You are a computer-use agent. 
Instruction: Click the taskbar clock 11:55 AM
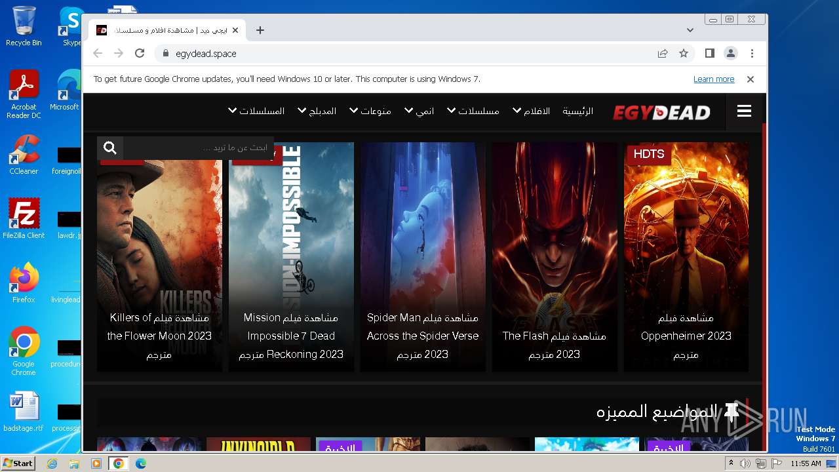[806, 463]
